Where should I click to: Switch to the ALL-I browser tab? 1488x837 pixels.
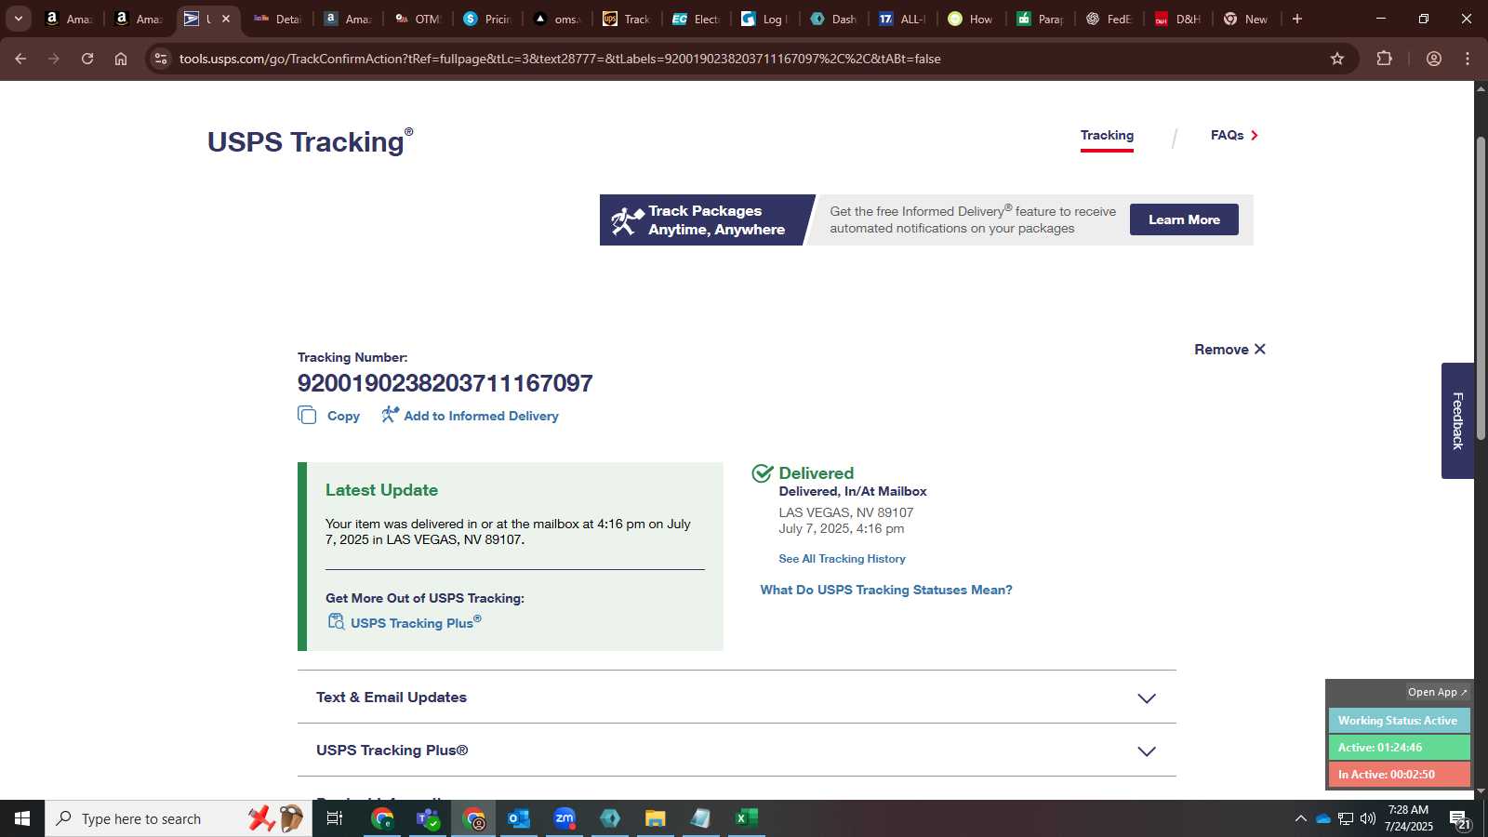click(903, 19)
